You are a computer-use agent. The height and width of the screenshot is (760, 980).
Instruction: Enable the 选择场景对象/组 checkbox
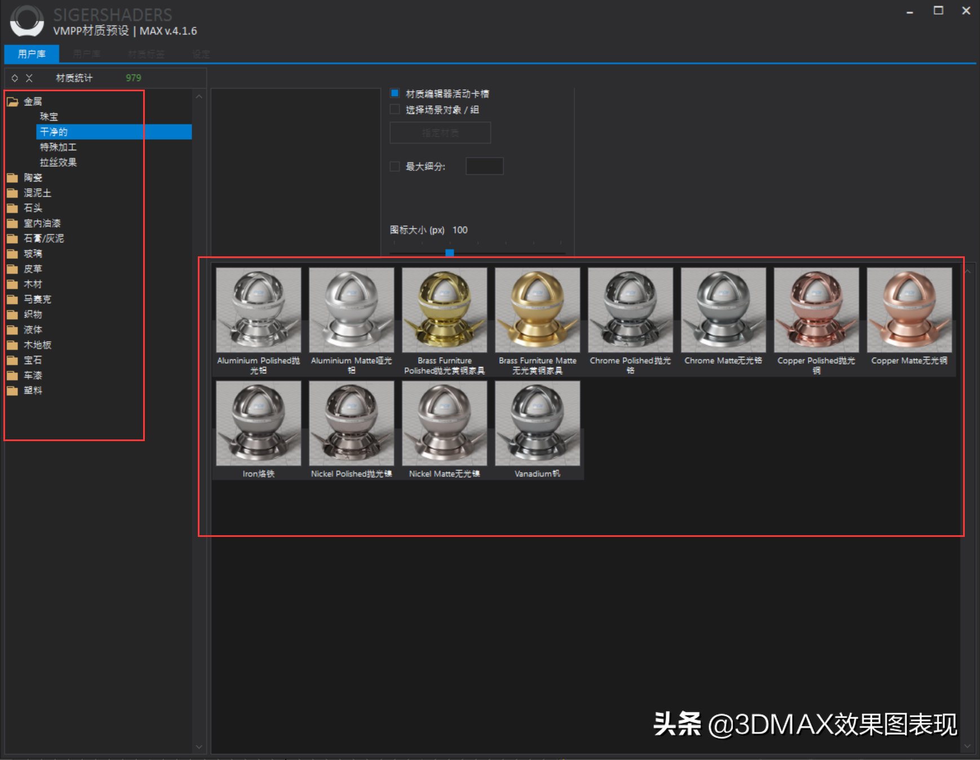(x=394, y=109)
